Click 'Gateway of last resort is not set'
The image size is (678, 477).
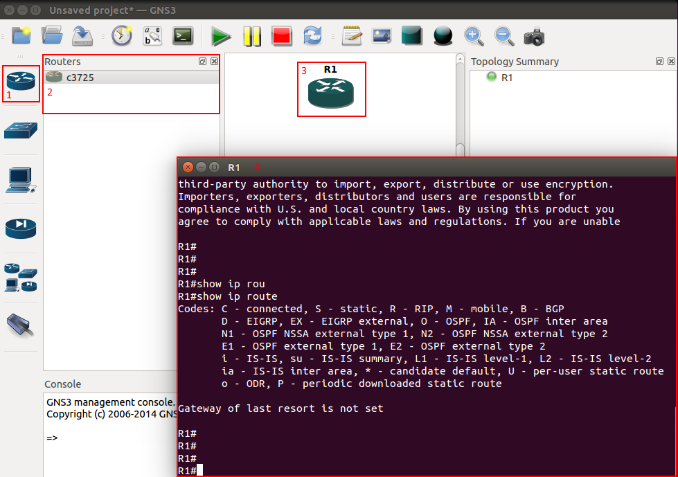(280, 408)
